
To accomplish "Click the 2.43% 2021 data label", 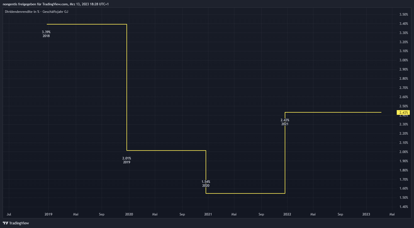I will tap(285, 122).
